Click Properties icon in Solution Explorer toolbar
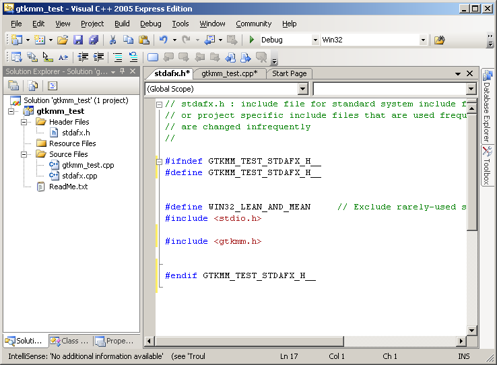The height and width of the screenshot is (365, 497). [13, 86]
